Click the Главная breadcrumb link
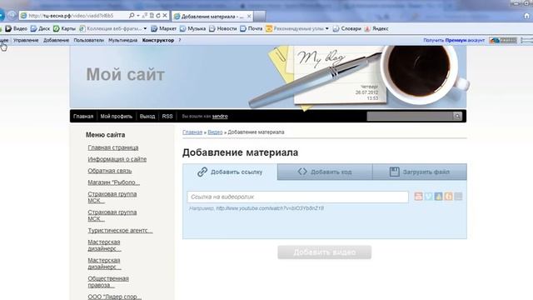533x300 pixels. coord(192,132)
